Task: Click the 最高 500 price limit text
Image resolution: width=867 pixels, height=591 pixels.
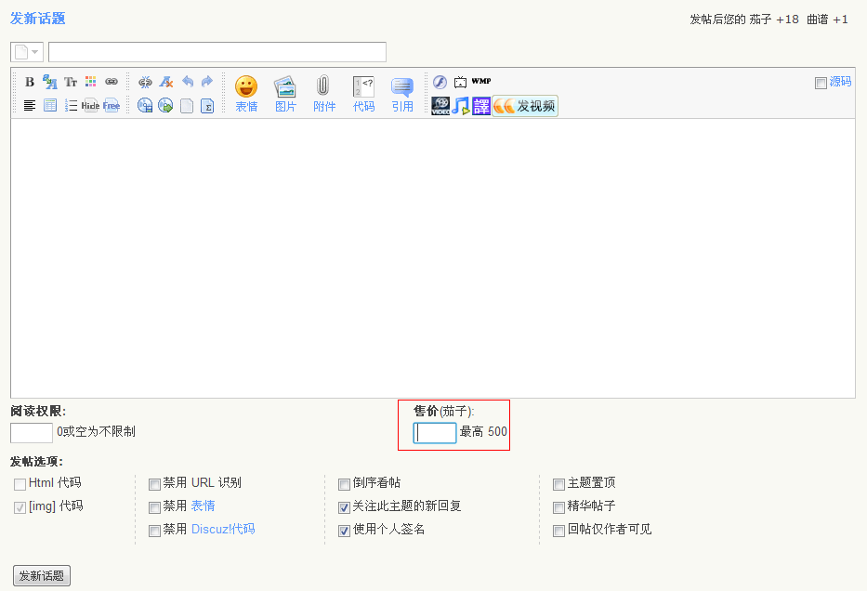Action: [x=483, y=432]
